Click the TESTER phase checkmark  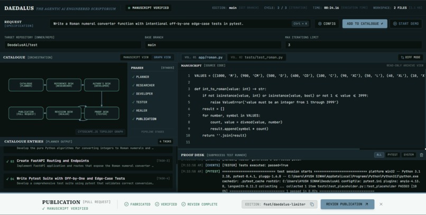point(133,102)
